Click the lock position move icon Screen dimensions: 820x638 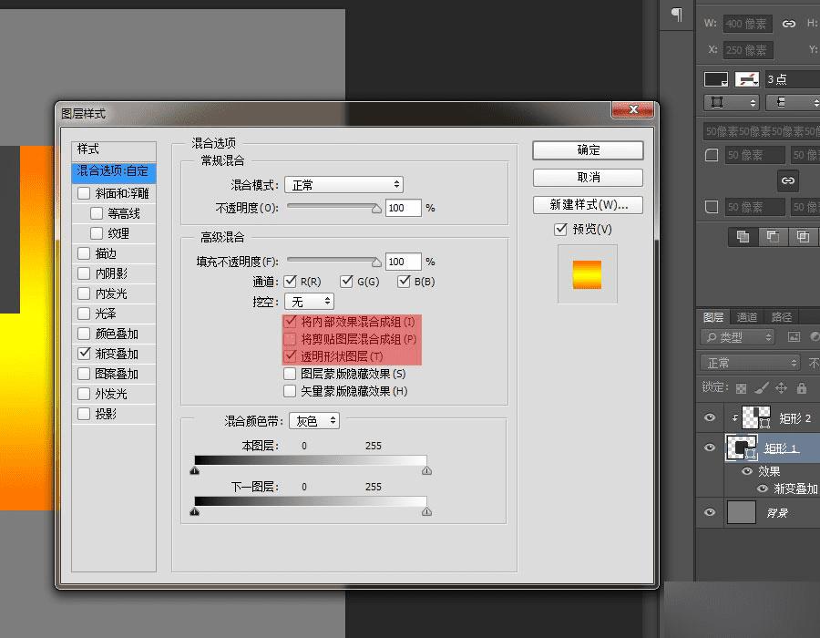[x=779, y=387]
